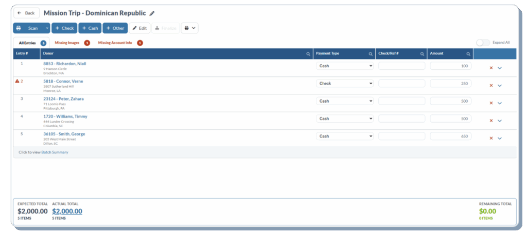Click address text 3807 Sutherland Hill
The image size is (527, 236).
click(59, 87)
